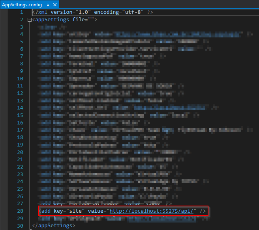
Task: Close the AppSettings.config tab
Action: [x=55, y=5]
